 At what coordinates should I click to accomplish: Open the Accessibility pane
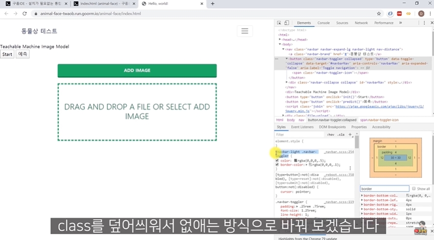[381, 127]
